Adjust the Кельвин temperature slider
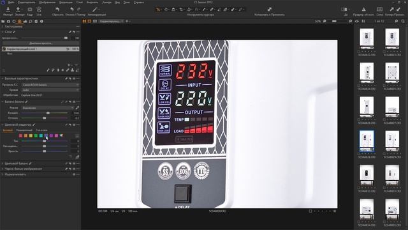Viewport: 408px width, 230px height. point(45,113)
